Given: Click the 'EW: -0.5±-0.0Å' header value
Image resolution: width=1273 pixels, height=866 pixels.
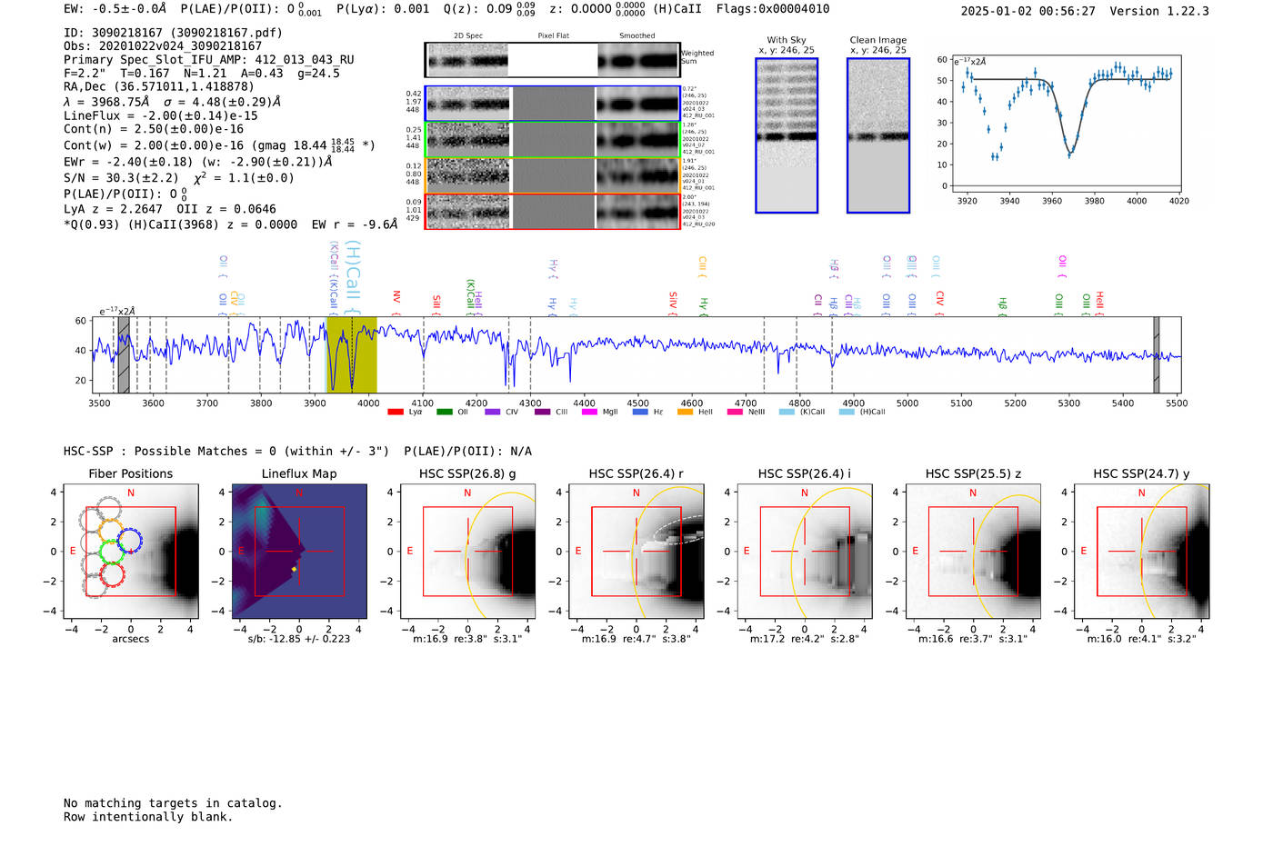Looking at the screenshot, I should coord(115,9).
